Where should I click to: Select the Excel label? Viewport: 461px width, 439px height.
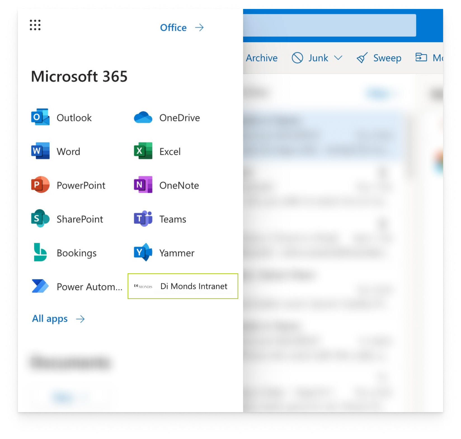[170, 151]
